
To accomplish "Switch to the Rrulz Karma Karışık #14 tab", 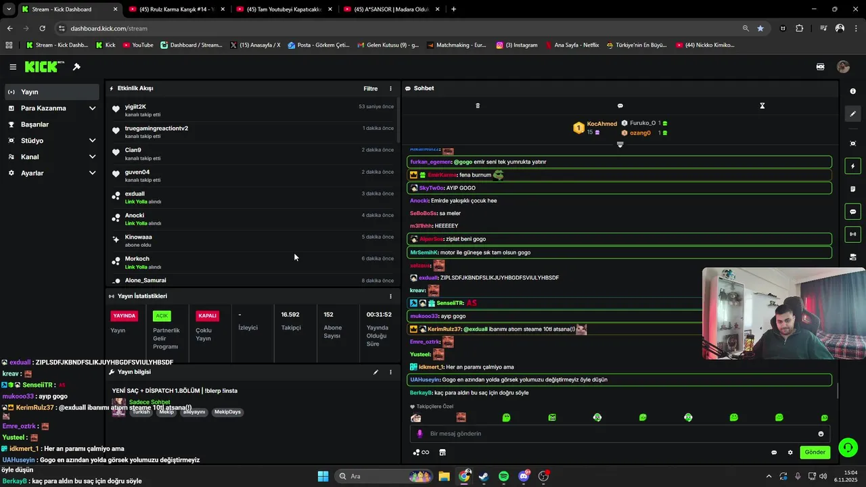I will (x=176, y=9).
